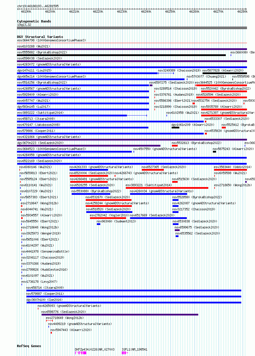The image size is (255, 356).
Task: Select the nsv6527365 (Sedlazeck2020) label
Action: click(164, 167)
